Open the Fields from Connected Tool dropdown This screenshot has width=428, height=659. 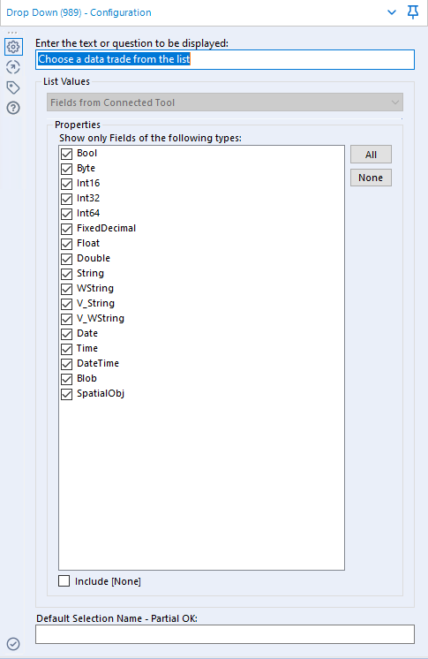click(225, 102)
